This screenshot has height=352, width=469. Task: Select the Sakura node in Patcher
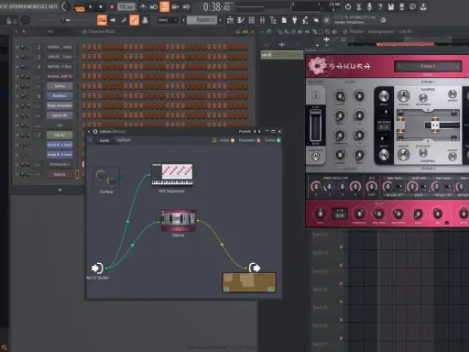[179, 221]
